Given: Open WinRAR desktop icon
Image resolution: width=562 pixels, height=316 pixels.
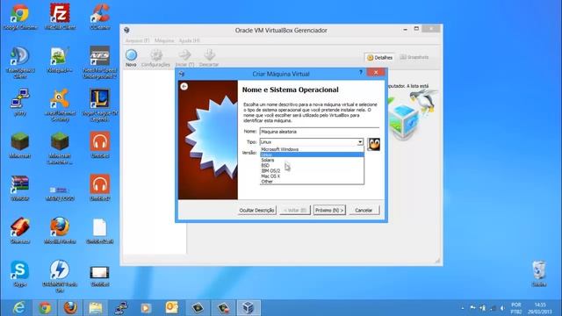Looking at the screenshot, I should pos(19,188).
